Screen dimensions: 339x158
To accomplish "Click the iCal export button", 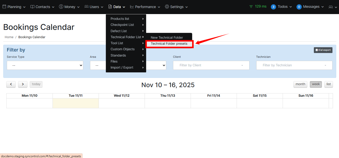I will (x=323, y=50).
